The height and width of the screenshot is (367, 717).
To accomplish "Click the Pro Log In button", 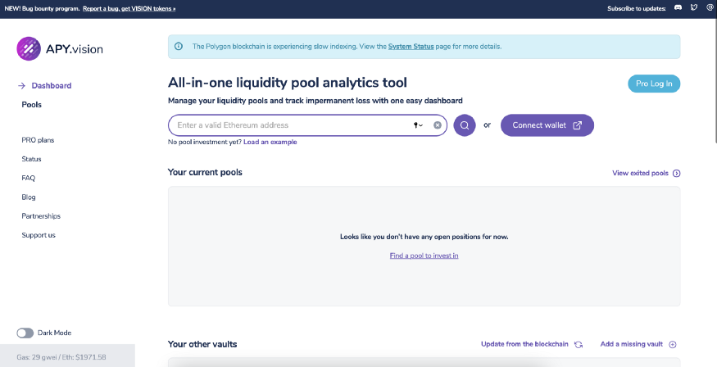I will pyautogui.click(x=654, y=84).
